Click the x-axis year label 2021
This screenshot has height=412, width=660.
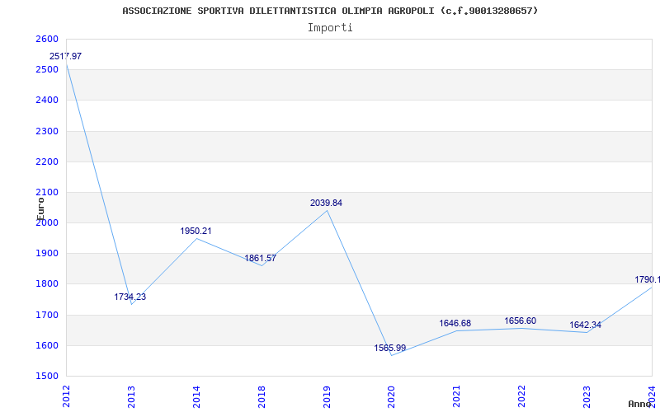click(x=457, y=396)
